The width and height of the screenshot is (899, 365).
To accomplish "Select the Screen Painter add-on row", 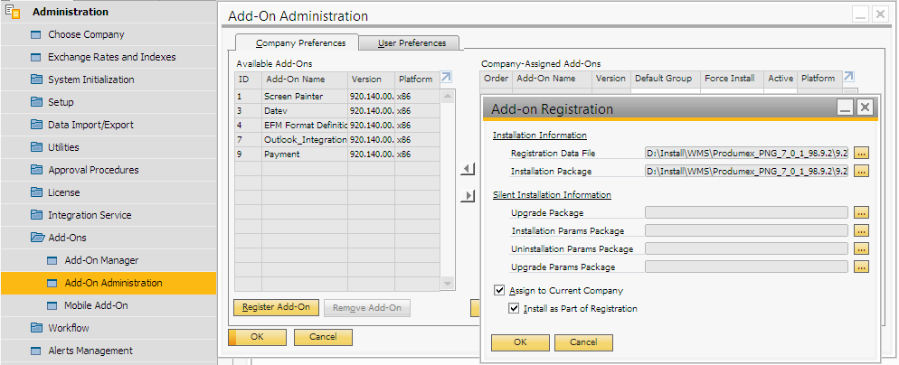I will pos(293,96).
